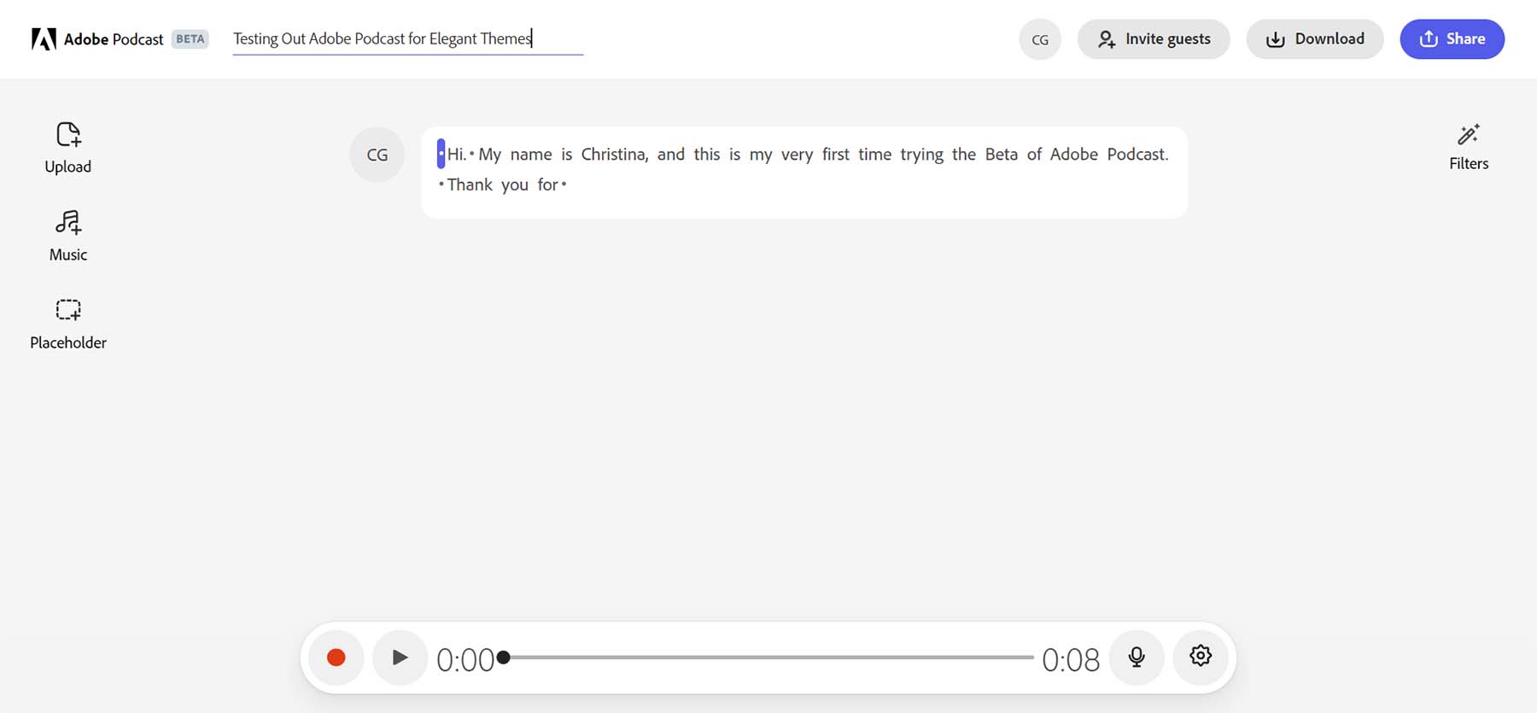Open microphone input options
Viewport: 1537px width, 713px height.
click(x=1137, y=657)
